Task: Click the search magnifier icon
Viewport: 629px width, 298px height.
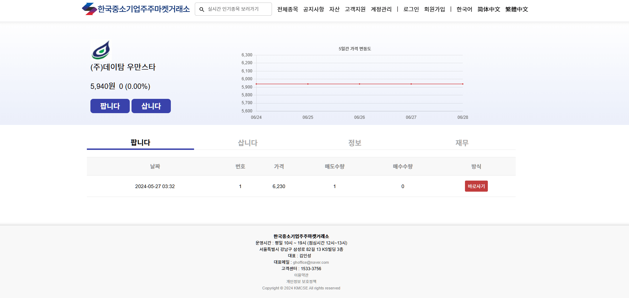Action: [x=202, y=9]
